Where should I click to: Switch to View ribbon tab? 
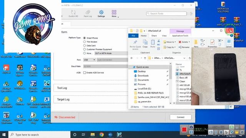coord(164,36)
